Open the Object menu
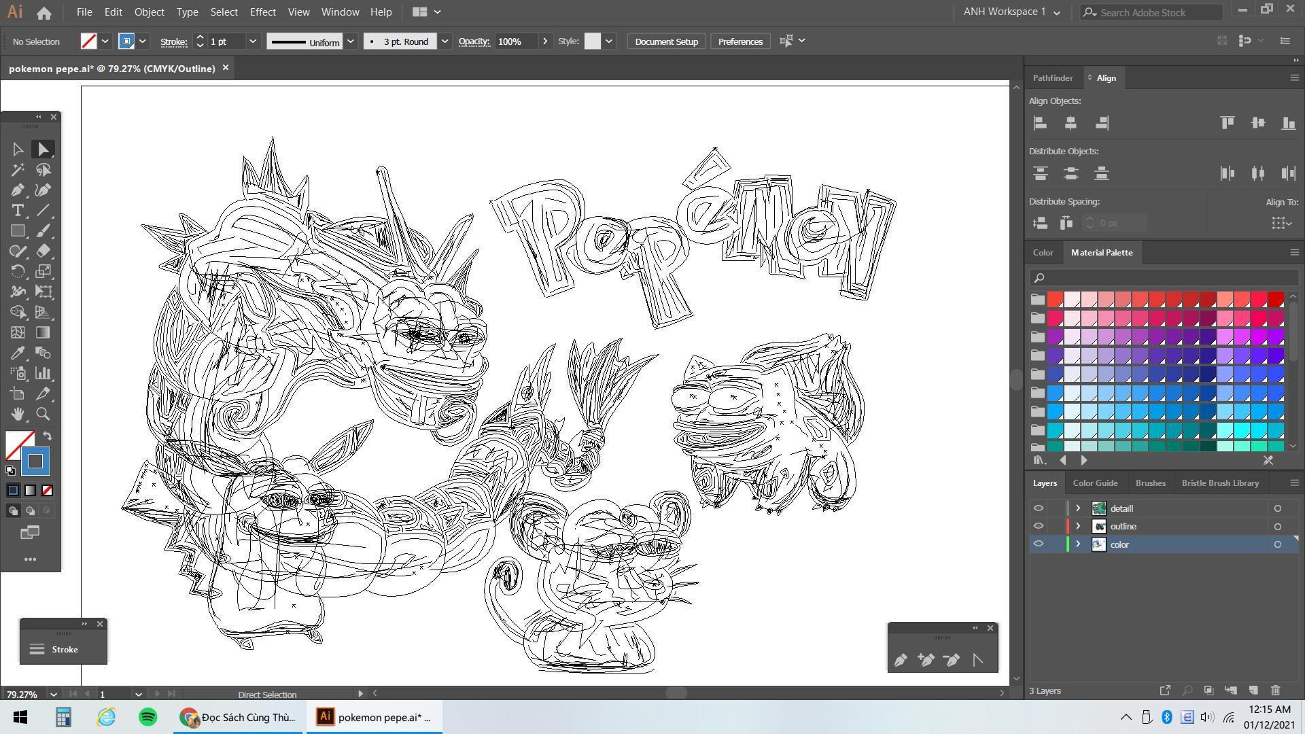The height and width of the screenshot is (734, 1305). [x=149, y=12]
